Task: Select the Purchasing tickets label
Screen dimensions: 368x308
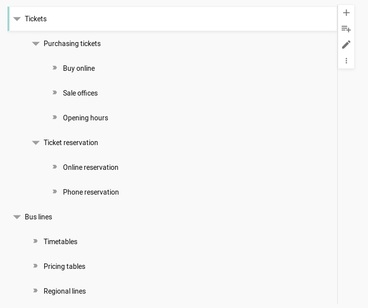Action: [72, 44]
